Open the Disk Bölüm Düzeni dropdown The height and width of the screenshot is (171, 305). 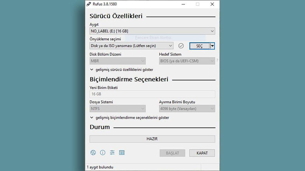[143, 61]
